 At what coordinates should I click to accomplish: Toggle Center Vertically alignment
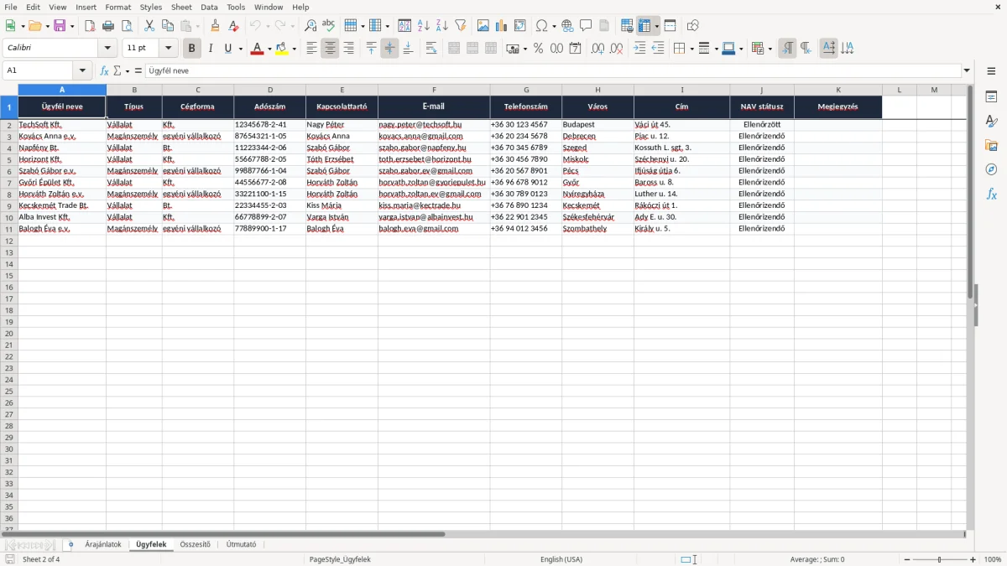(x=389, y=49)
